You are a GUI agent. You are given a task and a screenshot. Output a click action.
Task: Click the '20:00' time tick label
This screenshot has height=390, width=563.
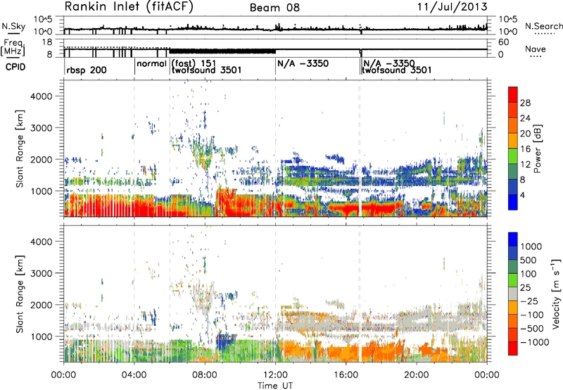(417, 375)
